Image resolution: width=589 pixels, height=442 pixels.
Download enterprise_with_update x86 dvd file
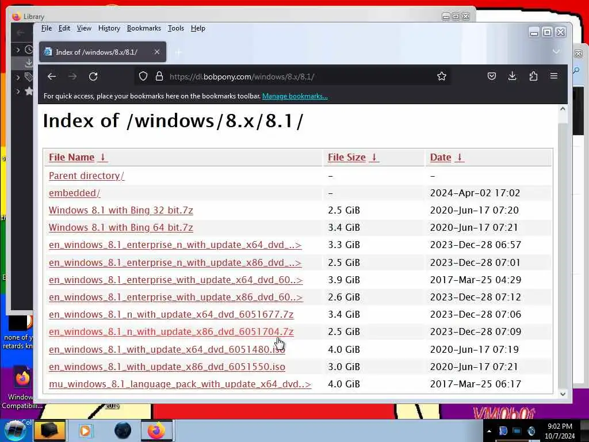coord(176,297)
